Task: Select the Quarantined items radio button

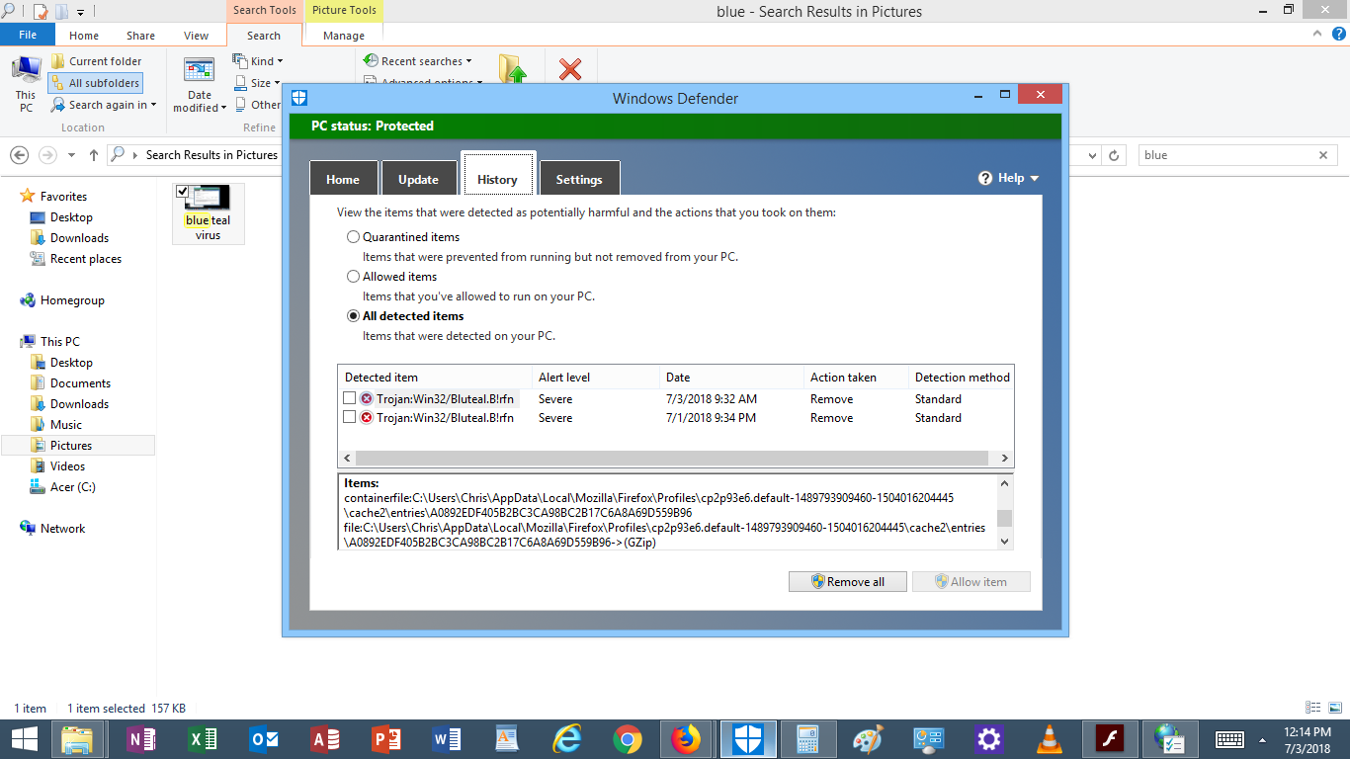Action: 353,237
